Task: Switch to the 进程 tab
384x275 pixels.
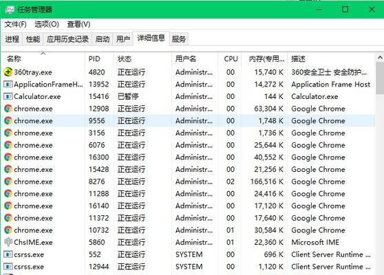Action: click(12, 39)
